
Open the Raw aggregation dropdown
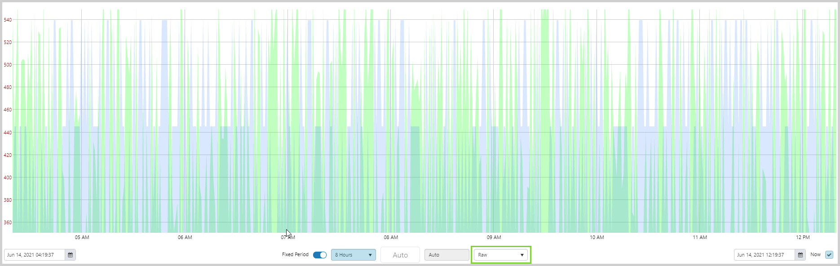(x=501, y=255)
